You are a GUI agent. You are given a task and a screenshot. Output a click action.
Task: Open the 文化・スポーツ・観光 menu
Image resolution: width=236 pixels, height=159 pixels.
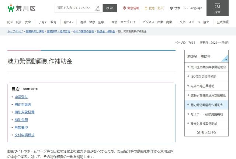tap(194, 22)
